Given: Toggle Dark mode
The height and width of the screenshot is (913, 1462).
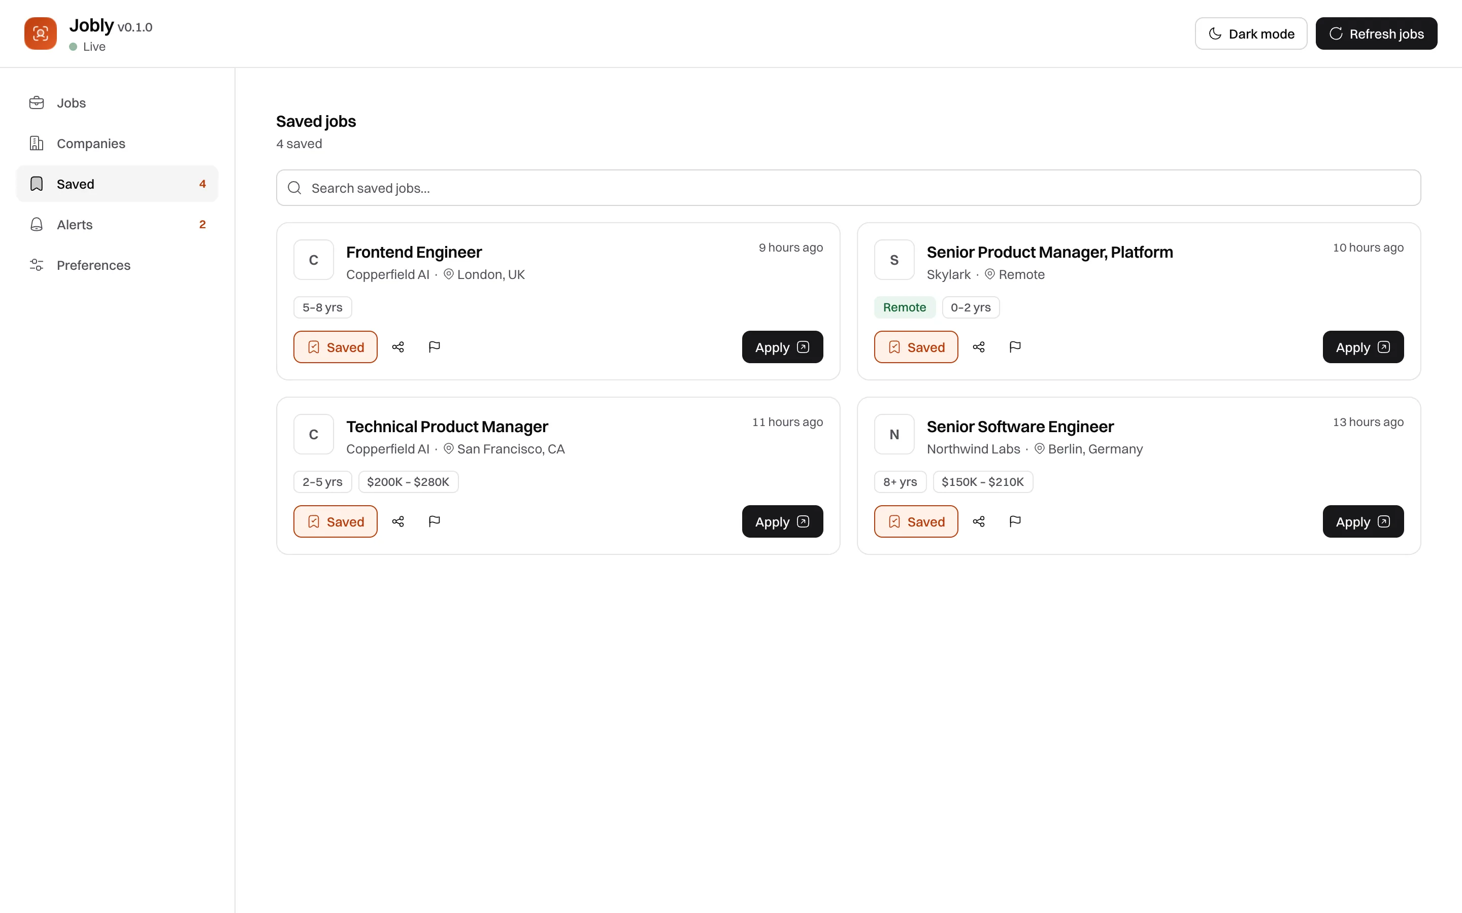Looking at the screenshot, I should tap(1250, 33).
